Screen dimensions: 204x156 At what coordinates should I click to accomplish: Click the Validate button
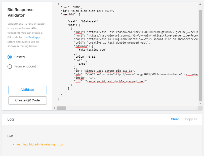(x=27, y=90)
